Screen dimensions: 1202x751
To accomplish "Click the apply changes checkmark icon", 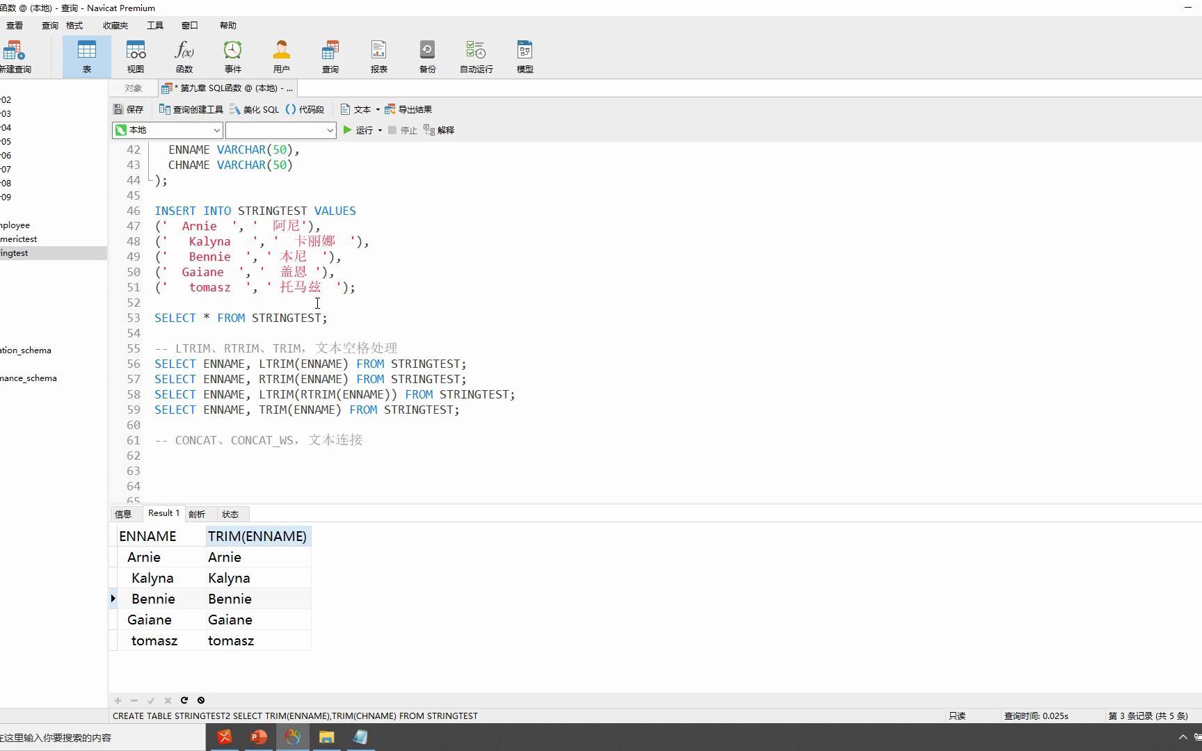I will tap(151, 700).
